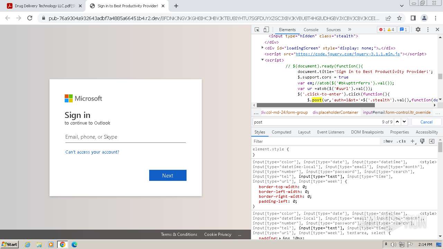Click the first <style> source link

pyautogui.click(x=428, y=162)
